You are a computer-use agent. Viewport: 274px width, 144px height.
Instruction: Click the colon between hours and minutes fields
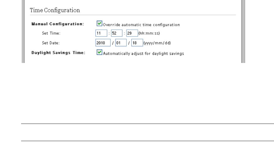point(109,34)
